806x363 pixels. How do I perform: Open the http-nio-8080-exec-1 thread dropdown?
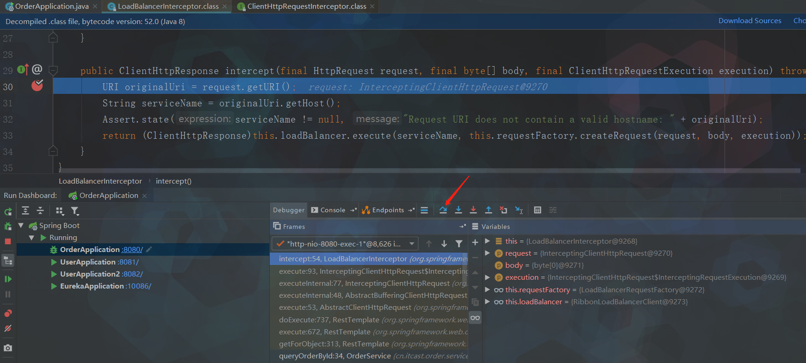[345, 244]
